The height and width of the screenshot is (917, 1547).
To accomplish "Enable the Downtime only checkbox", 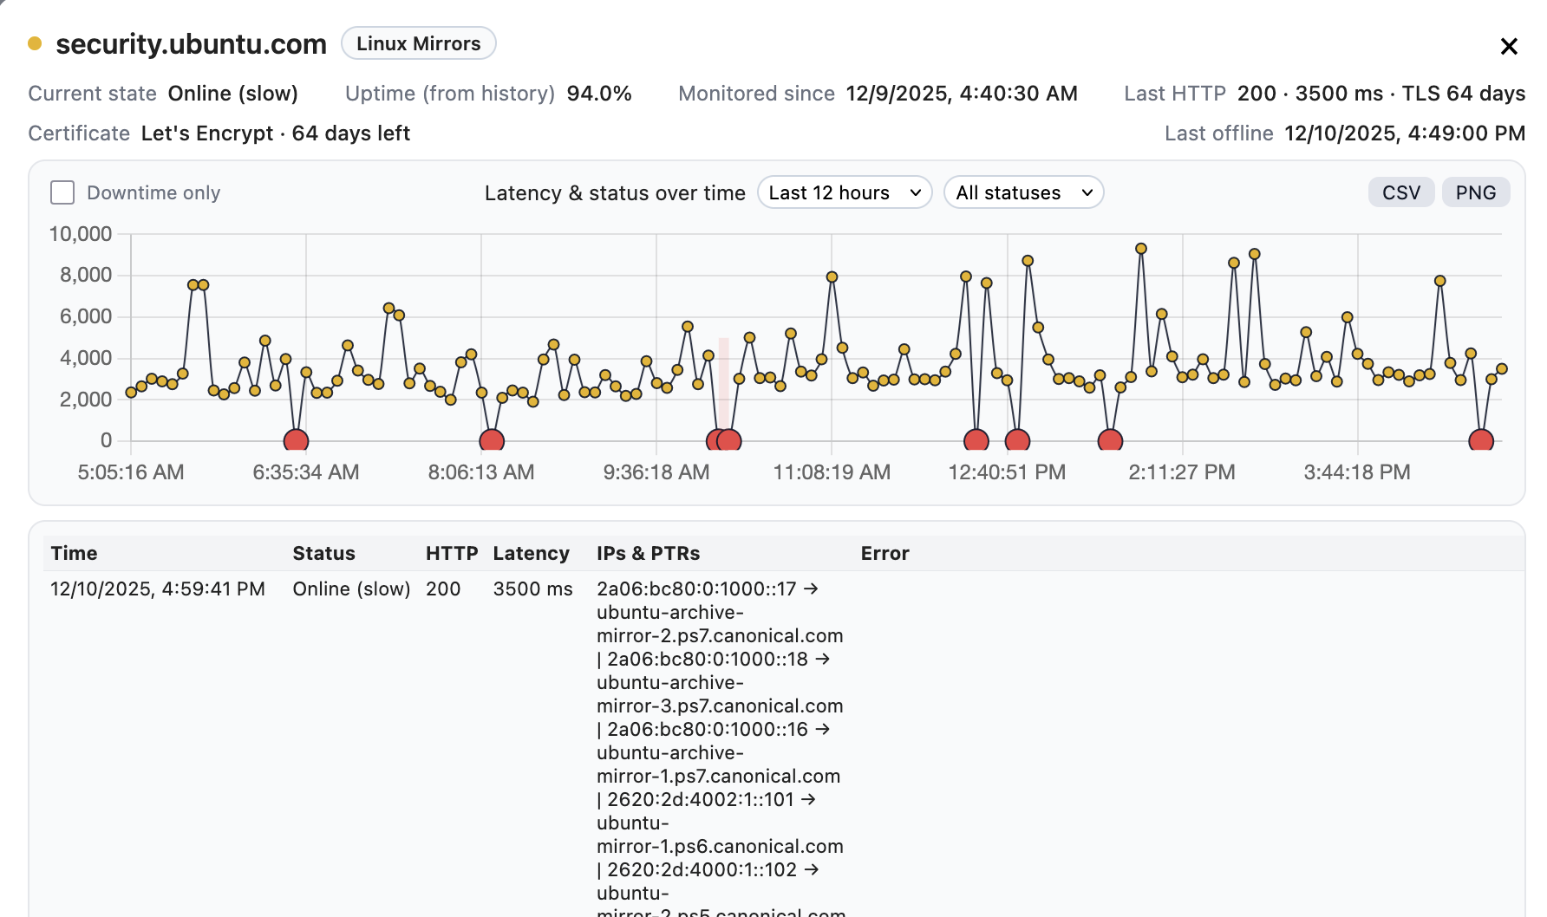I will point(62,192).
